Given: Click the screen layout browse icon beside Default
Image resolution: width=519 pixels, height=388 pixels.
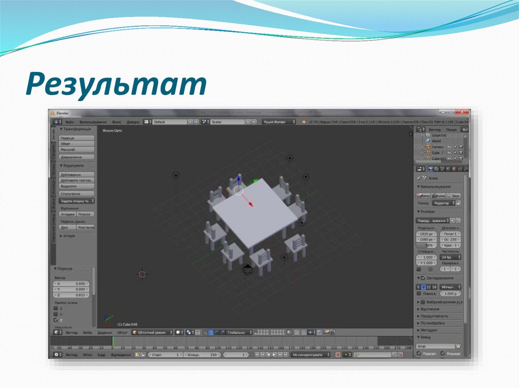Looking at the screenshot, I should (147, 122).
